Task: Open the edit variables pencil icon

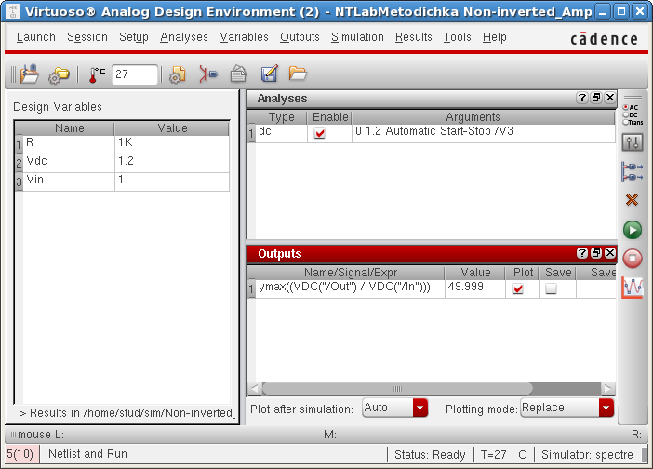Action: (269, 74)
